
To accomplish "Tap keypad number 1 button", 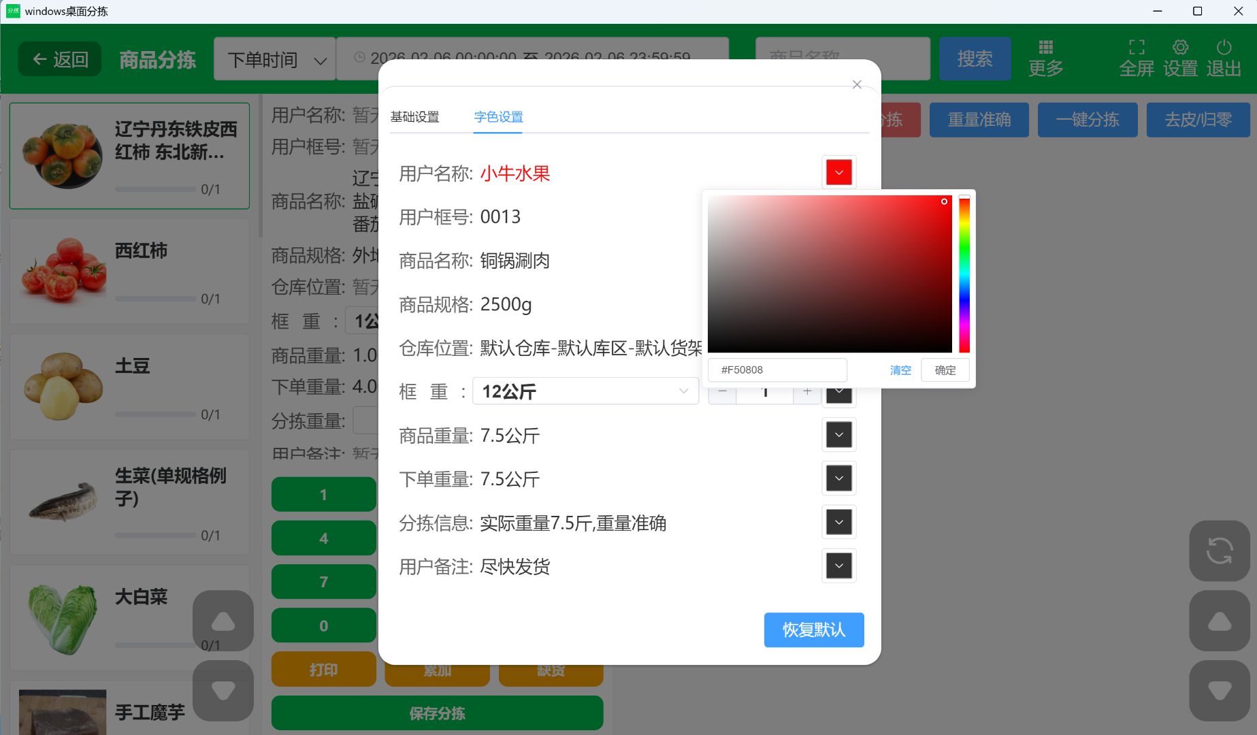I will click(324, 495).
